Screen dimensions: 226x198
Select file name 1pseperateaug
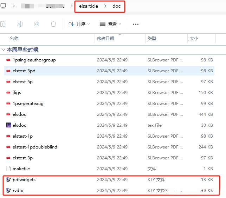(28, 104)
